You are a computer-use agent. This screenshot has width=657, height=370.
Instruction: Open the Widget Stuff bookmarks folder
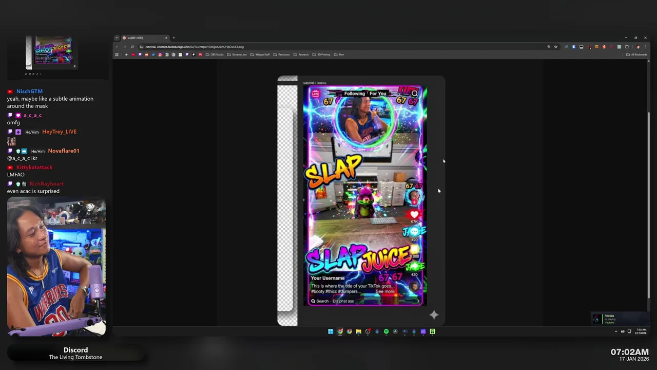pyautogui.click(x=260, y=54)
